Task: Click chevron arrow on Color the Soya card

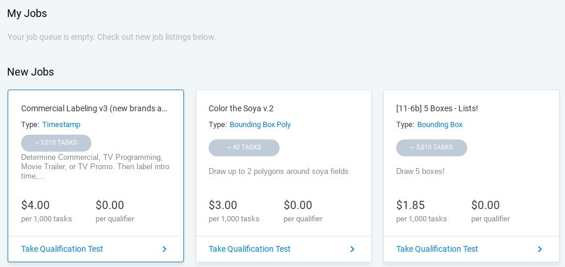Action: tap(352, 249)
